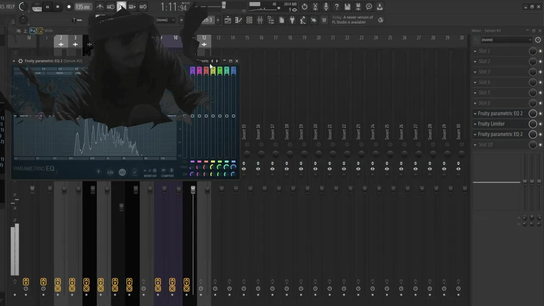Open the playlist view icon
The height and width of the screenshot is (306, 544).
tap(228, 20)
